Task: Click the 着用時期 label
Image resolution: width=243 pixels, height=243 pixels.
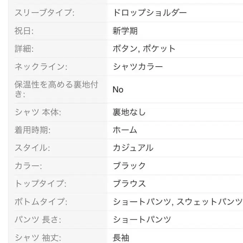Action: [32, 130]
